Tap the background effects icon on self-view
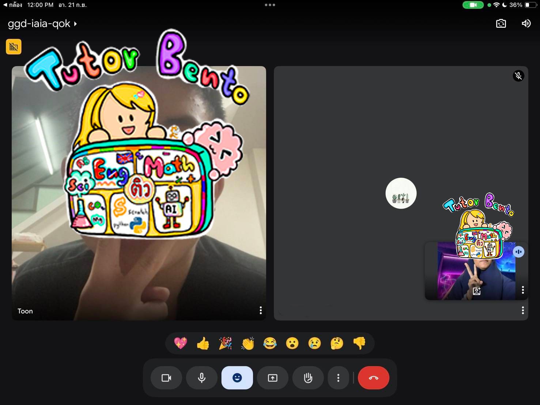Viewport: 540px width, 405px height. [476, 291]
